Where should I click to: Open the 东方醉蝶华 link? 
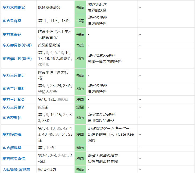(12, 148)
